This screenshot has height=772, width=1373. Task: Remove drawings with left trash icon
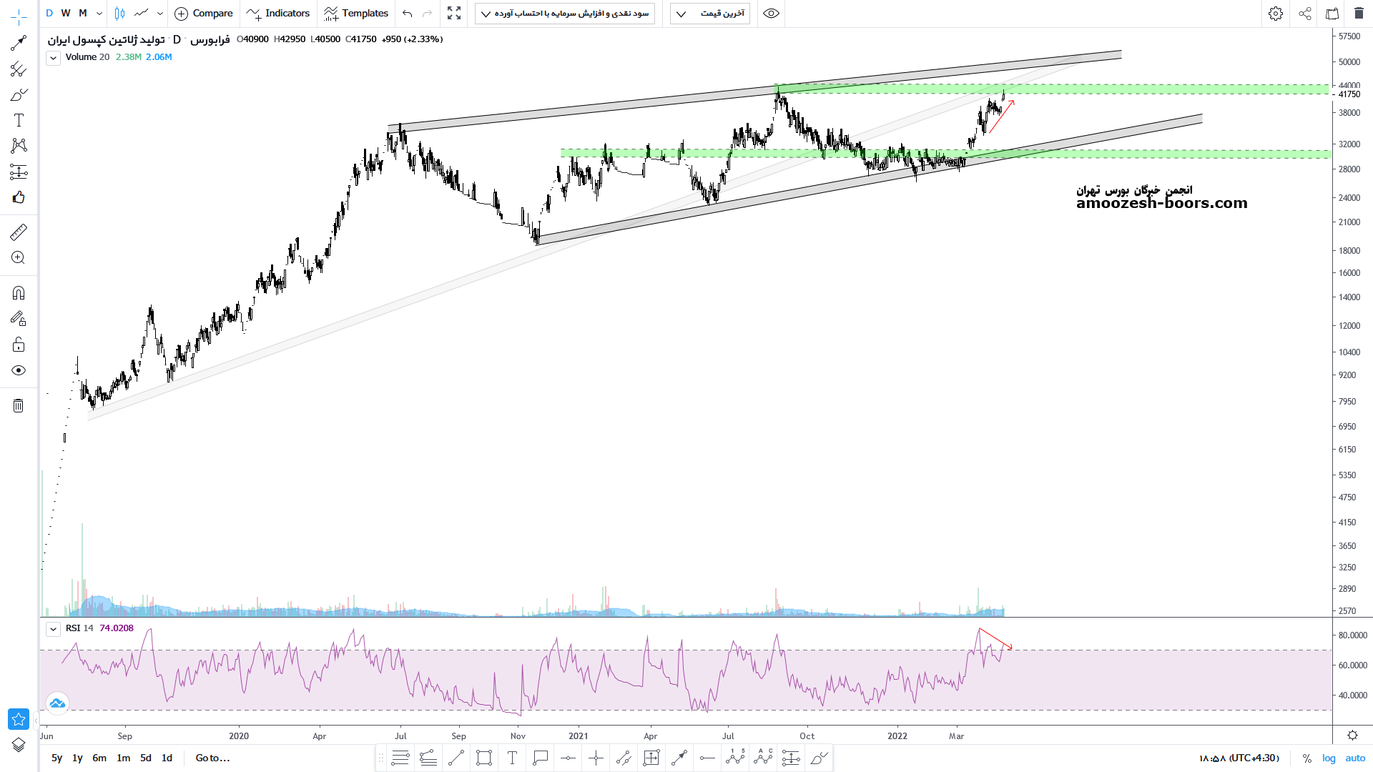[x=19, y=406]
